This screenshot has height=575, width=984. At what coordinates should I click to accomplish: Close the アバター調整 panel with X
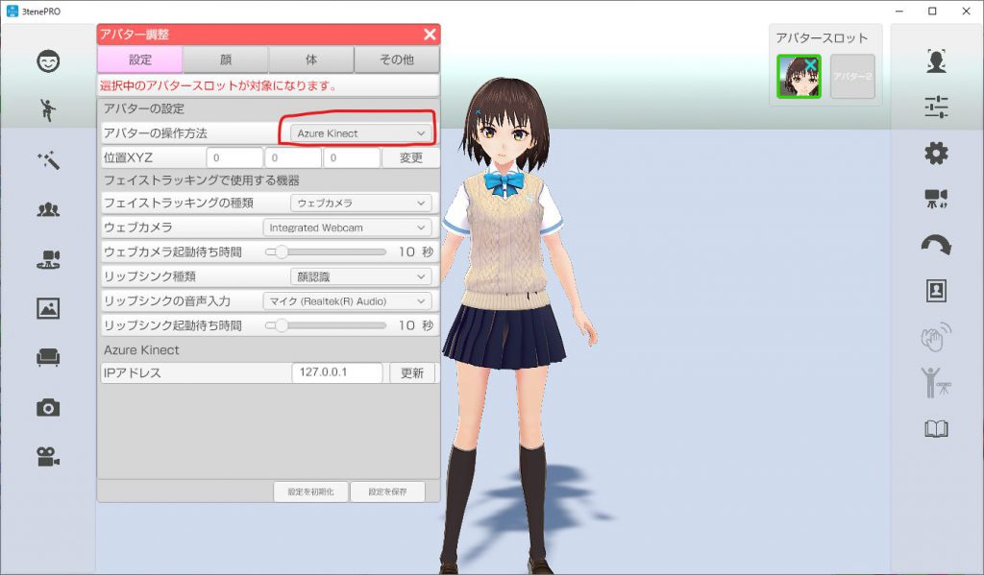[x=430, y=35]
